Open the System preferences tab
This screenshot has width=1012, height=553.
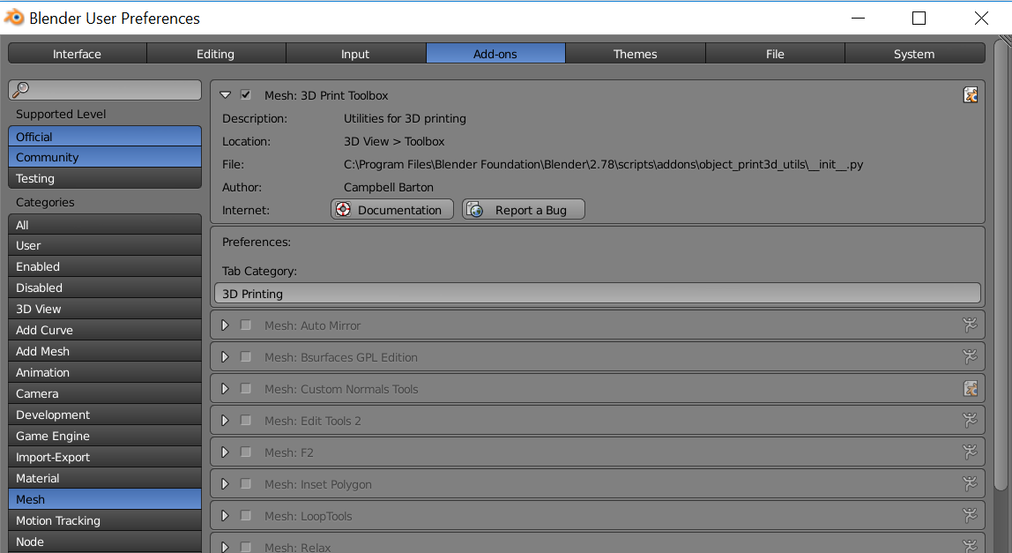[x=914, y=54]
